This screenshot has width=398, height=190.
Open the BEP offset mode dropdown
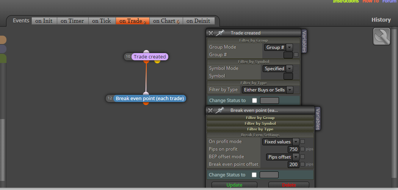[282, 157]
